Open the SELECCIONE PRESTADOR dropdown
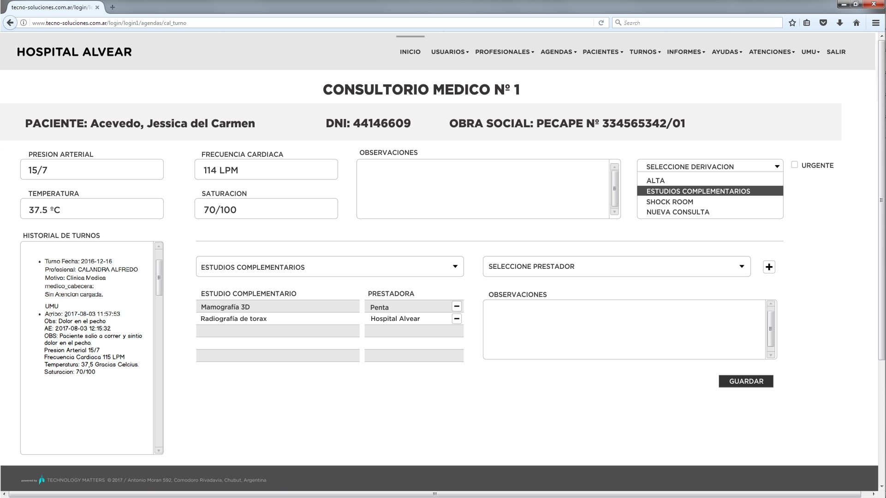This screenshot has width=886, height=498. coord(617,267)
